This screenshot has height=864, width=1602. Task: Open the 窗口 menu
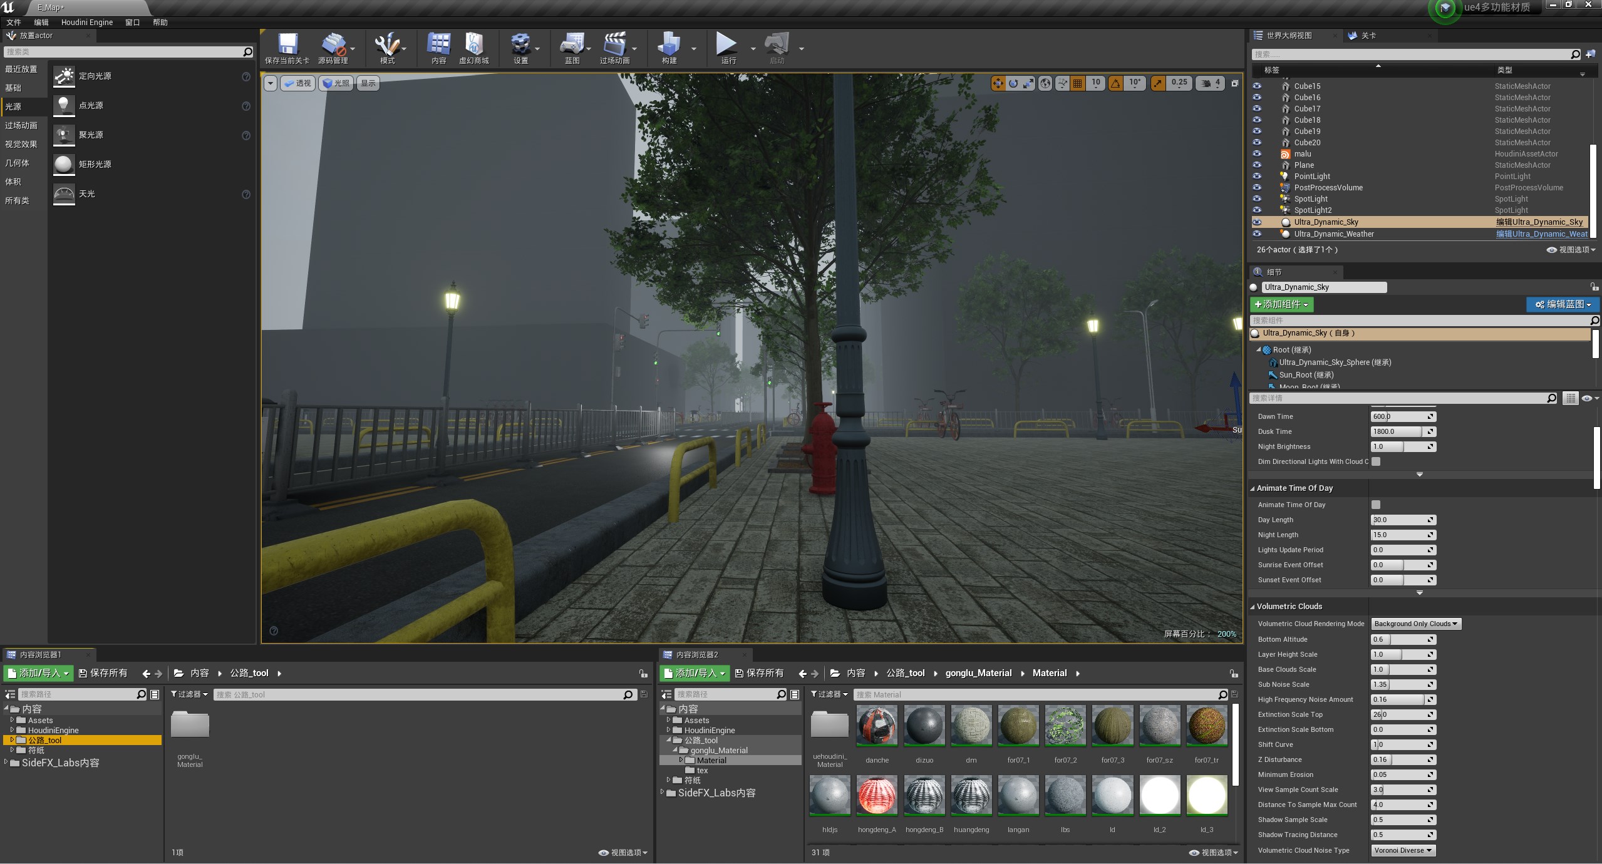pos(132,23)
